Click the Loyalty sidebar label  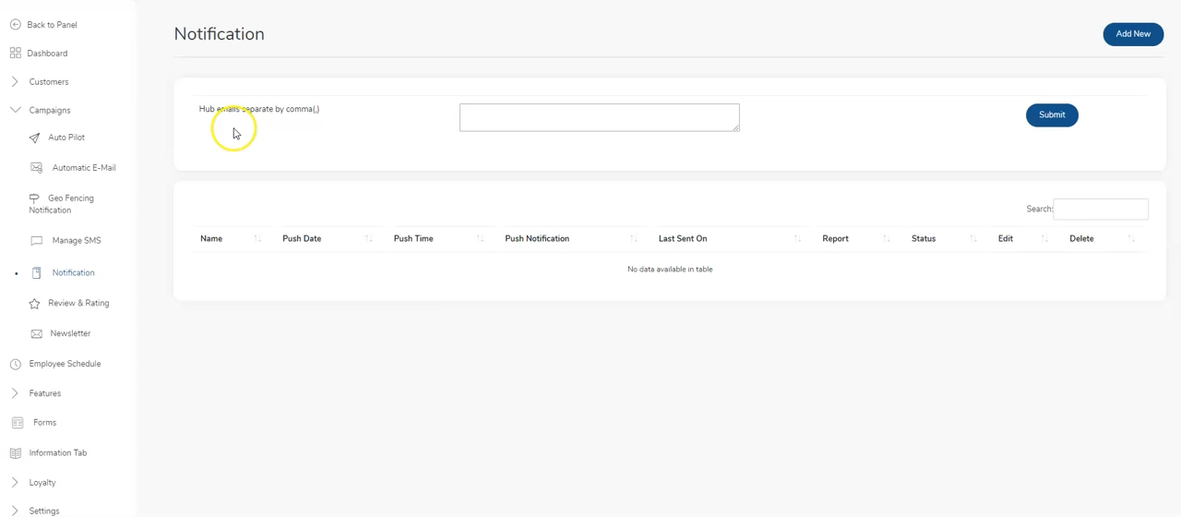point(42,483)
